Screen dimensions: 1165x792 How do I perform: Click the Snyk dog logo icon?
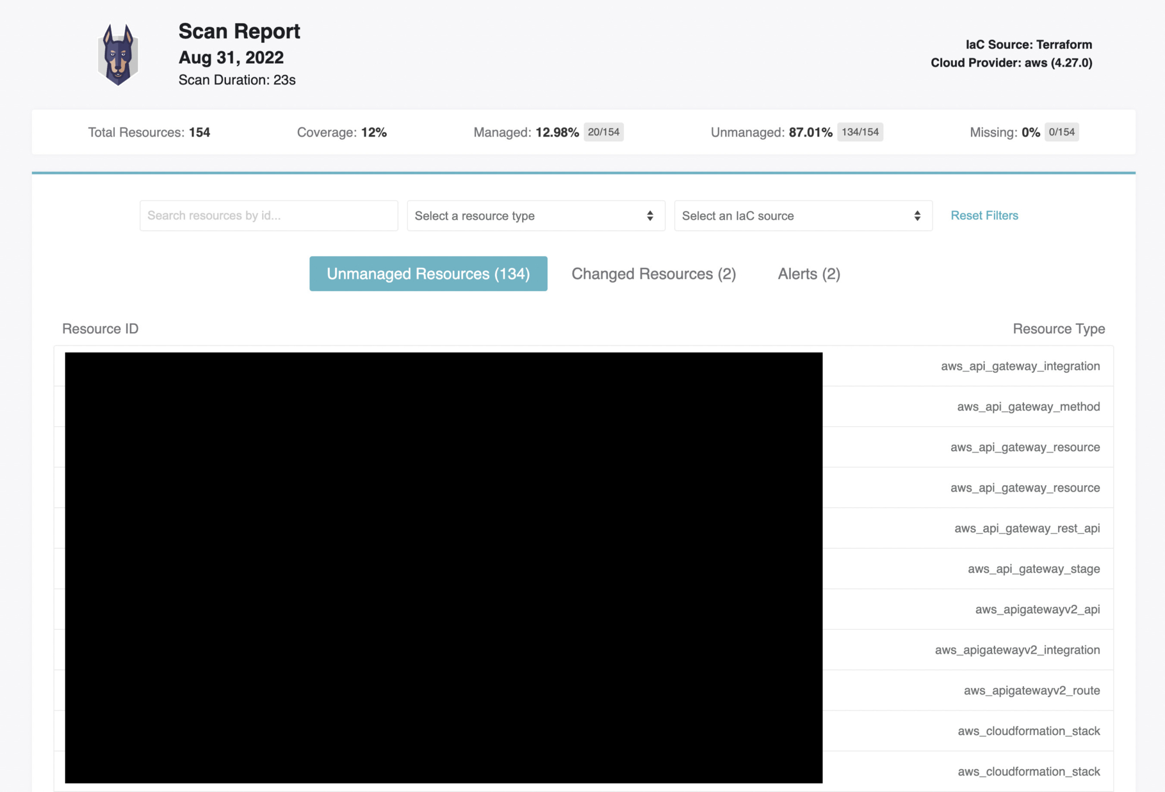coord(118,55)
